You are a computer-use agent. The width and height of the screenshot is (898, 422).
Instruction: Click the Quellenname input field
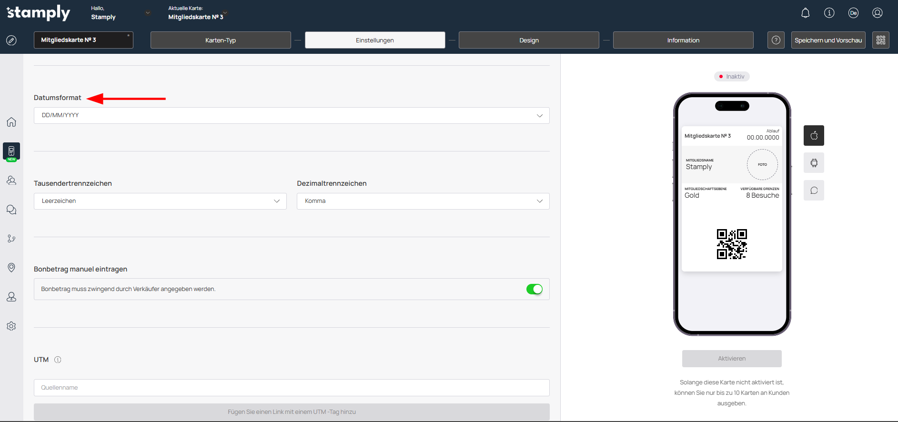(x=291, y=388)
